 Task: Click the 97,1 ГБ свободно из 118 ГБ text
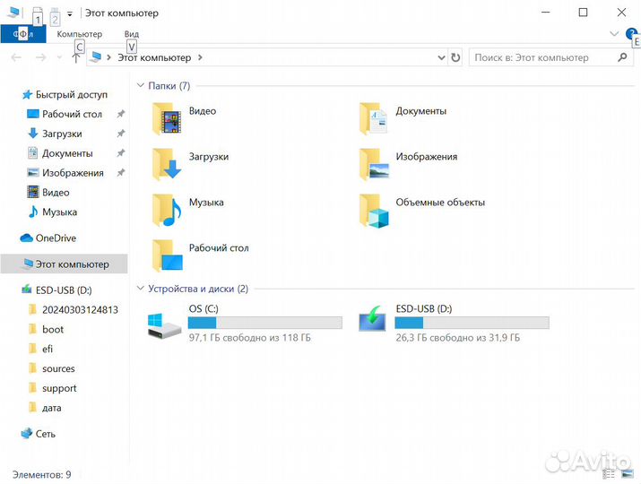pyautogui.click(x=250, y=338)
